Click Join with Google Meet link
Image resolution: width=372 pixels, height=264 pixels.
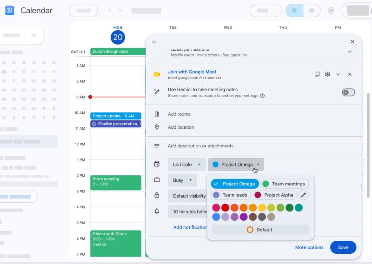(192, 72)
